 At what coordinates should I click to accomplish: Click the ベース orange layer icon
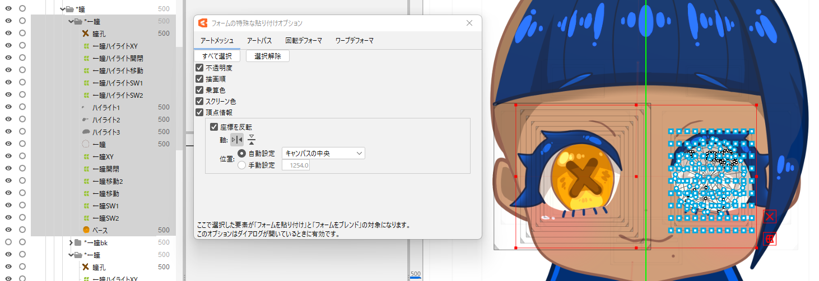click(86, 230)
